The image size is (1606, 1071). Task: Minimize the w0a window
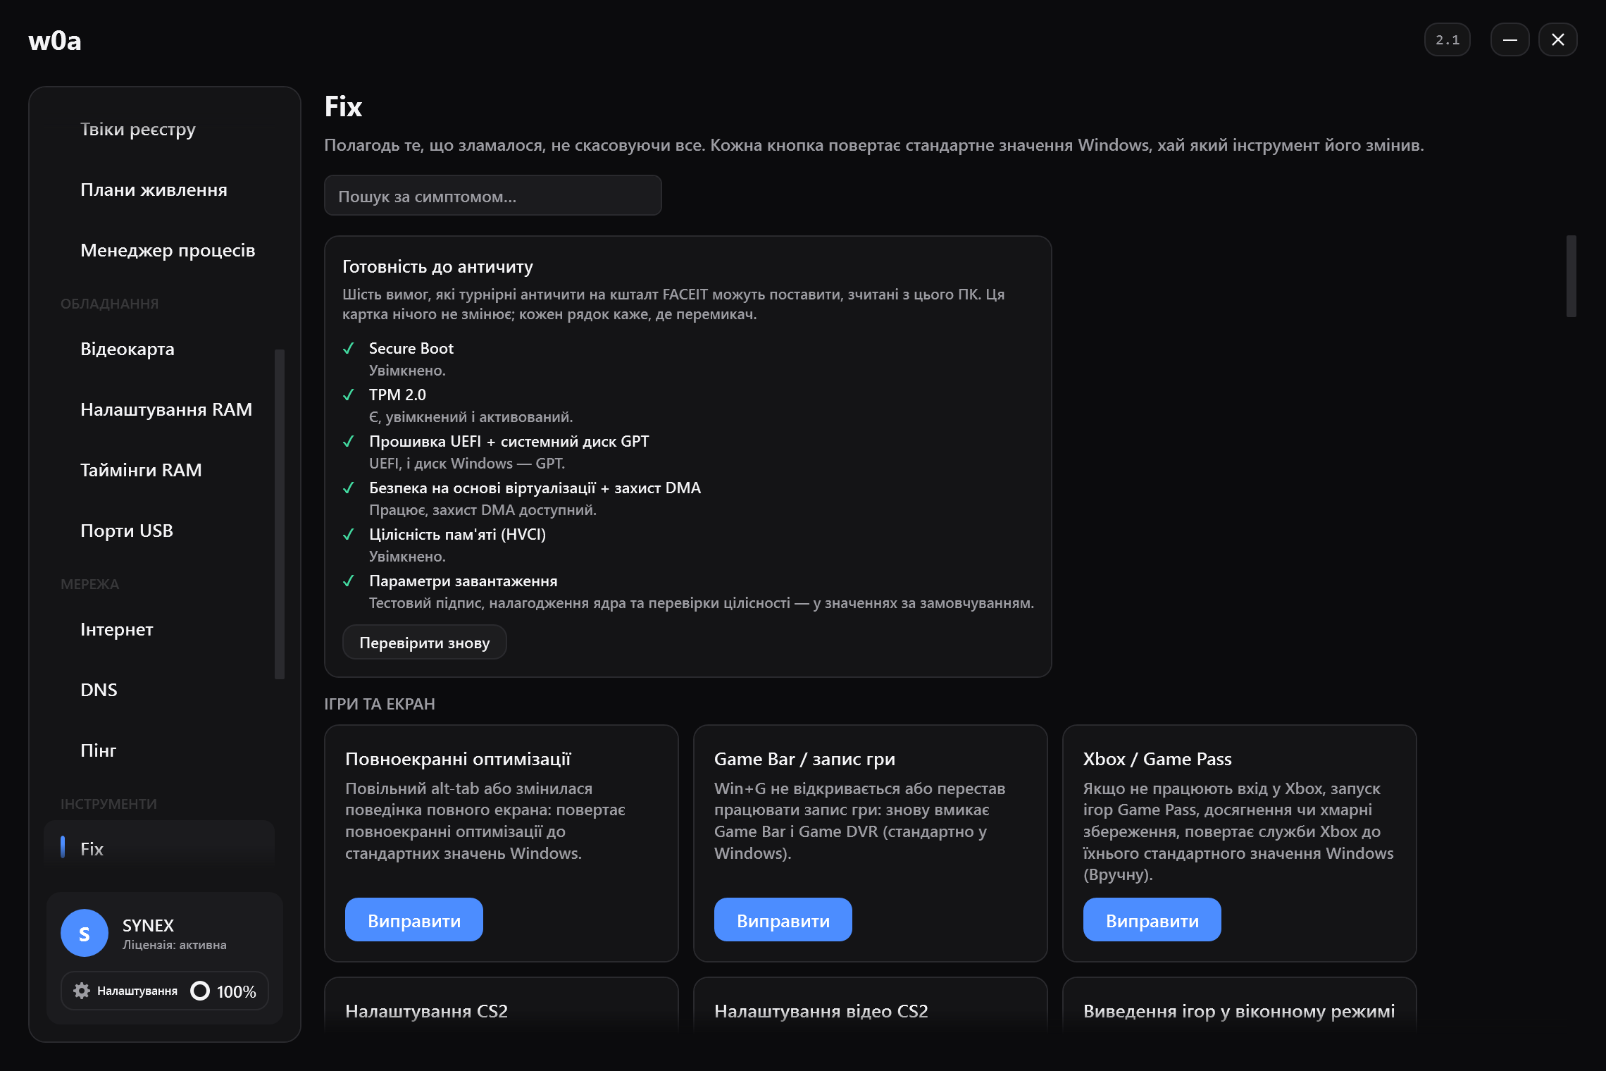point(1509,40)
